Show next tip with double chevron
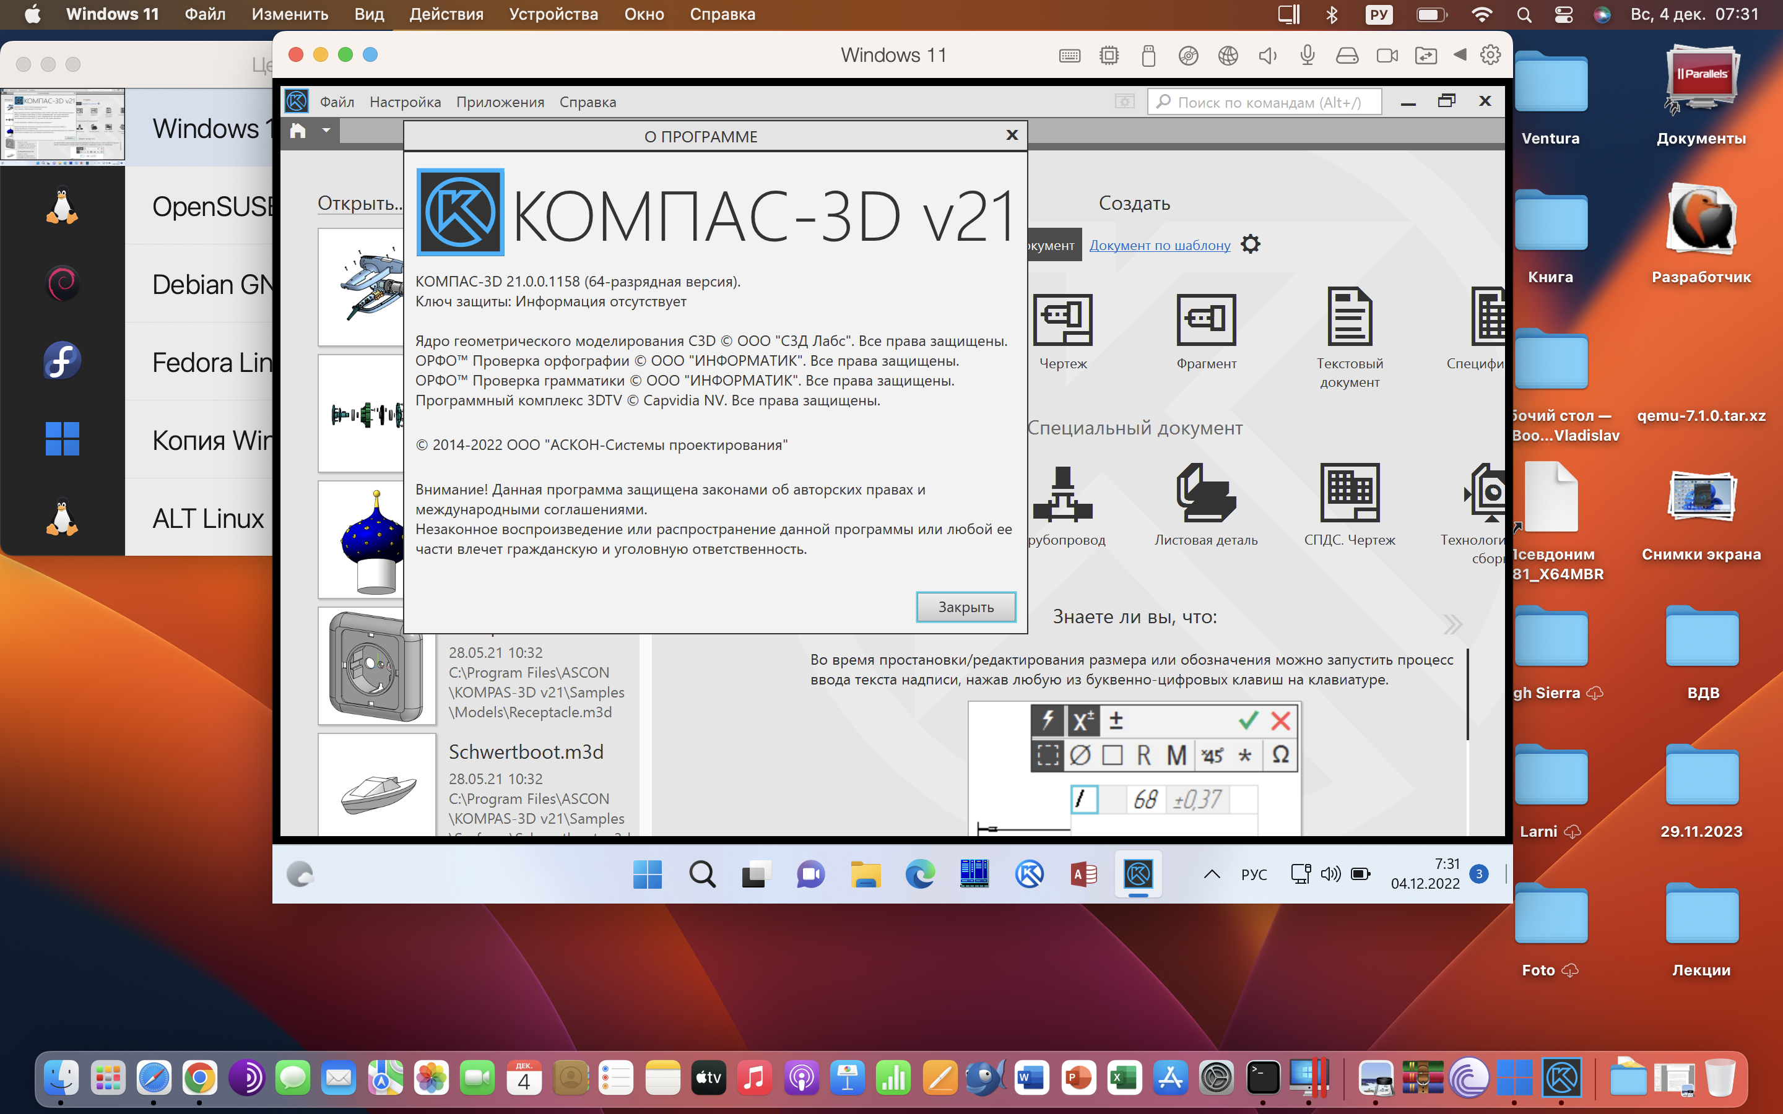Screen dimensions: 1783x1114 pos(1451,624)
